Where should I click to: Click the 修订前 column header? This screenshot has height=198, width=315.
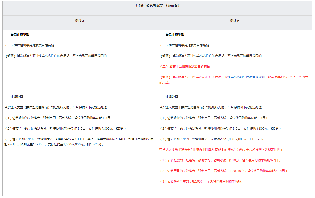pyautogui.click(x=80, y=20)
